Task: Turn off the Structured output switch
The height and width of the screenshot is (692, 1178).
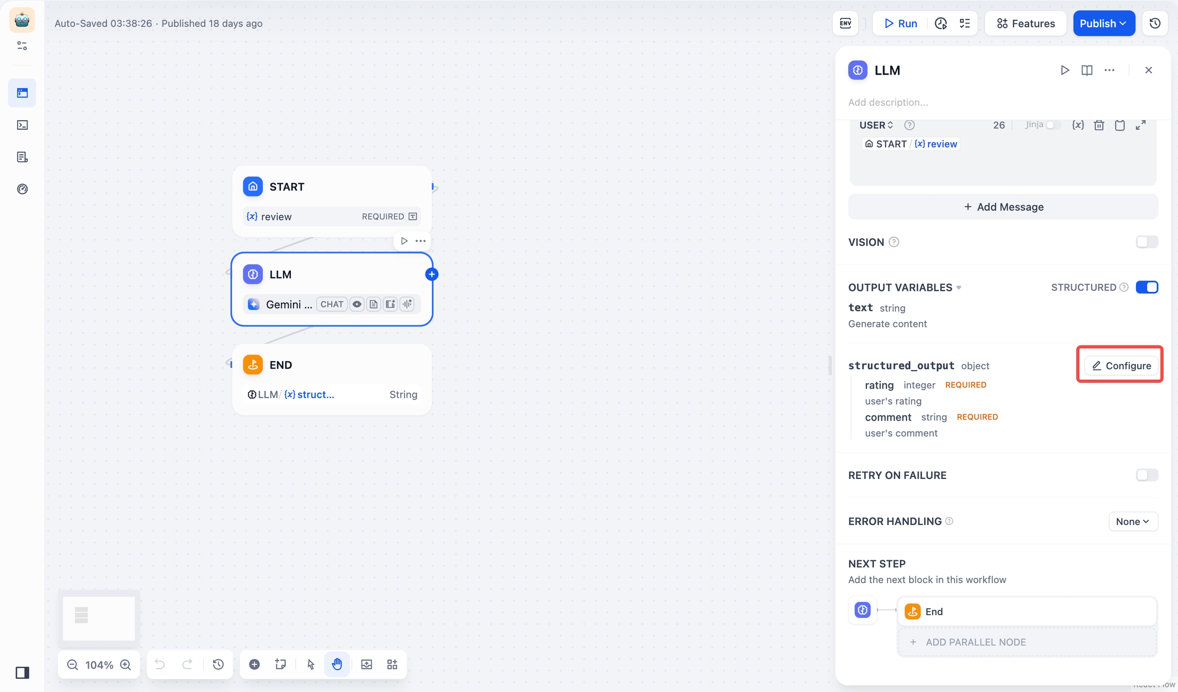Action: (1147, 287)
